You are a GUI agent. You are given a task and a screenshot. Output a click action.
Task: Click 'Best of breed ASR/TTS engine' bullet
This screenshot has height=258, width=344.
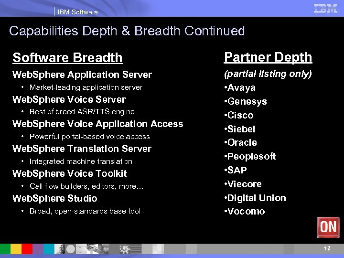(x=82, y=112)
